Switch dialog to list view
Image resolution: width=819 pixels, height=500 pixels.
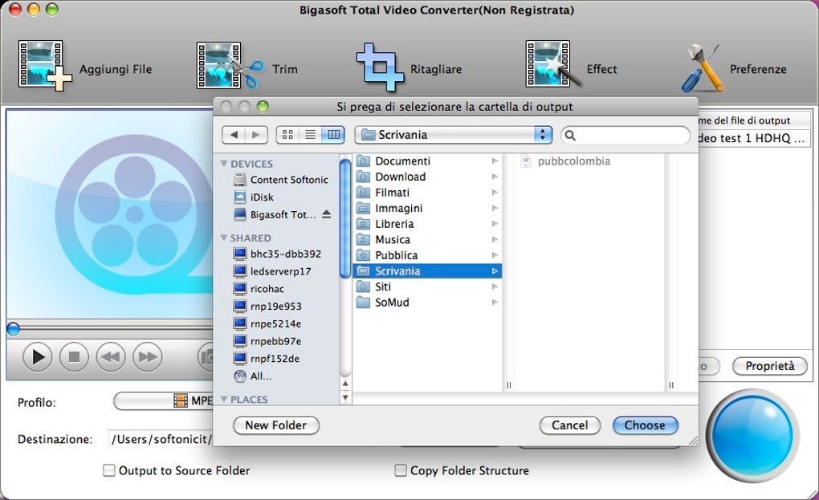[310, 135]
